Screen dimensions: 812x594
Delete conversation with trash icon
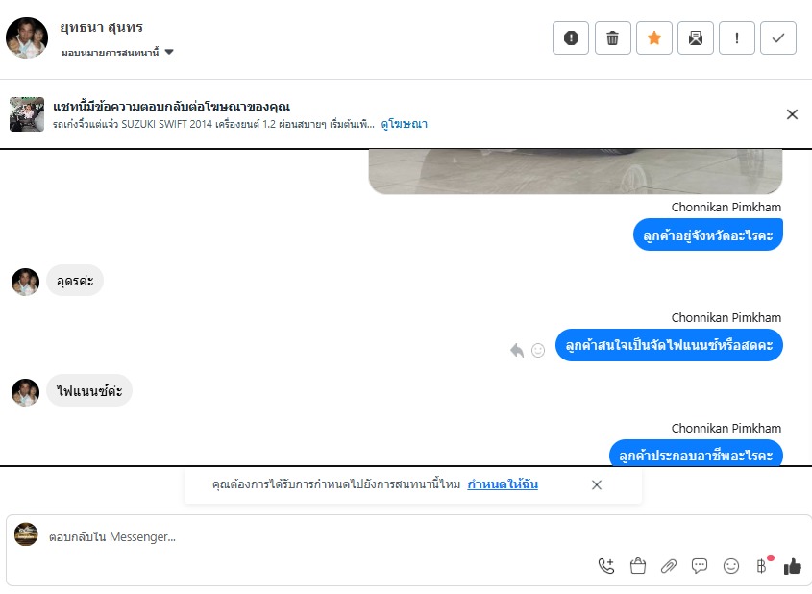pos(613,37)
